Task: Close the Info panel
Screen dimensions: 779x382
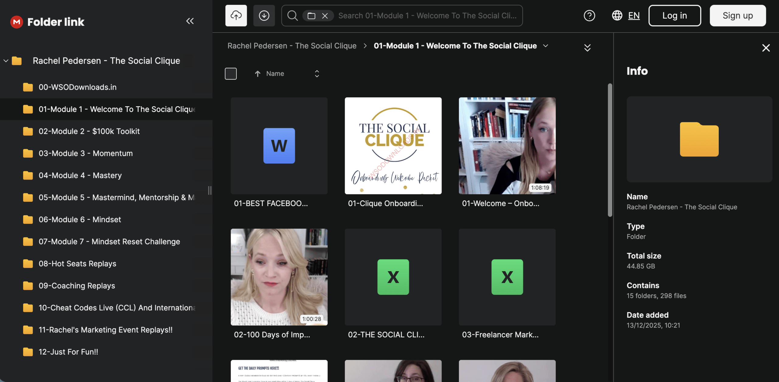Action: pyautogui.click(x=766, y=48)
